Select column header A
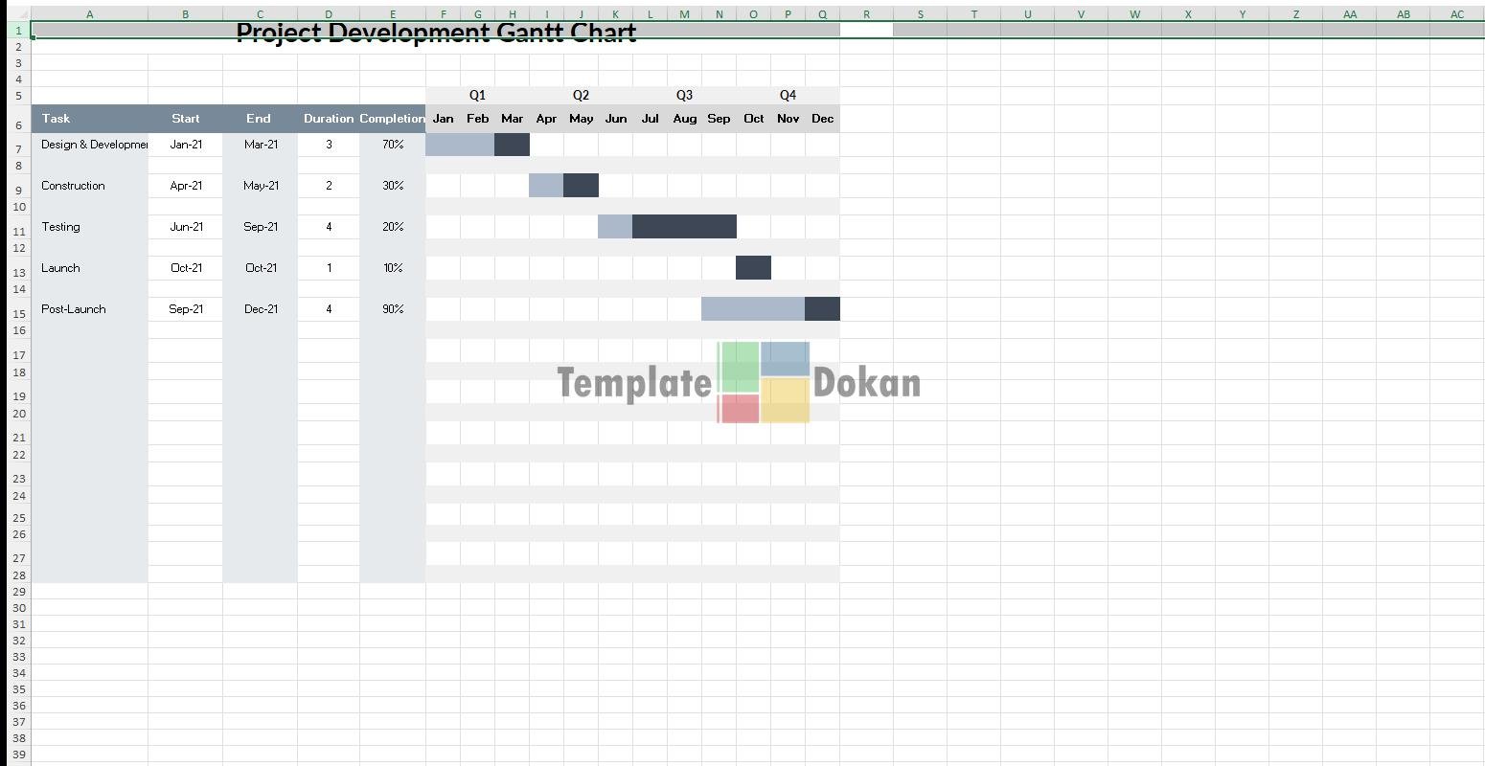This screenshot has width=1485, height=766. pyautogui.click(x=89, y=14)
